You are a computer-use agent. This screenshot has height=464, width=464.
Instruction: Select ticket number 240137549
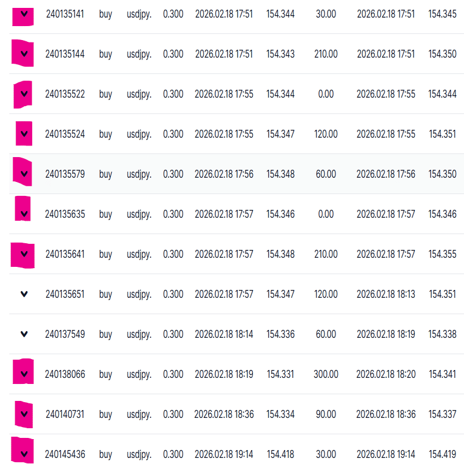click(65, 334)
